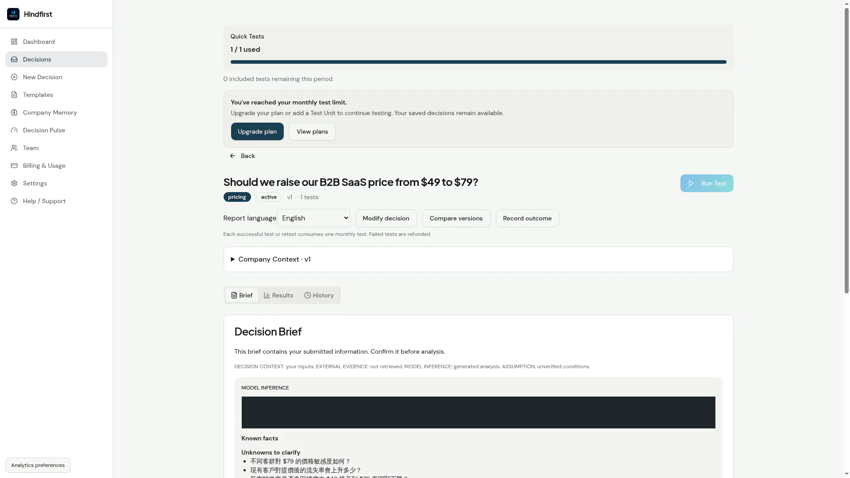Click the Upgrade plan button

pos(257,131)
